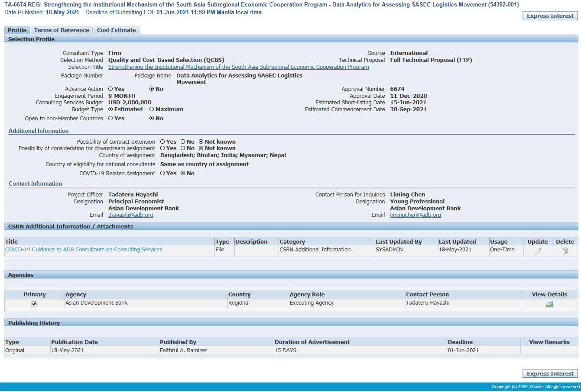
Task: Select Yes for Advance Action
Action: [x=110, y=89]
